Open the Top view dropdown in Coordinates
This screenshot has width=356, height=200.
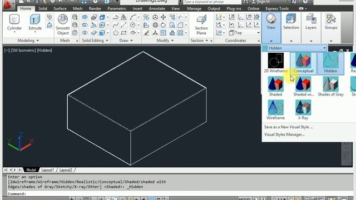click(x=244, y=33)
